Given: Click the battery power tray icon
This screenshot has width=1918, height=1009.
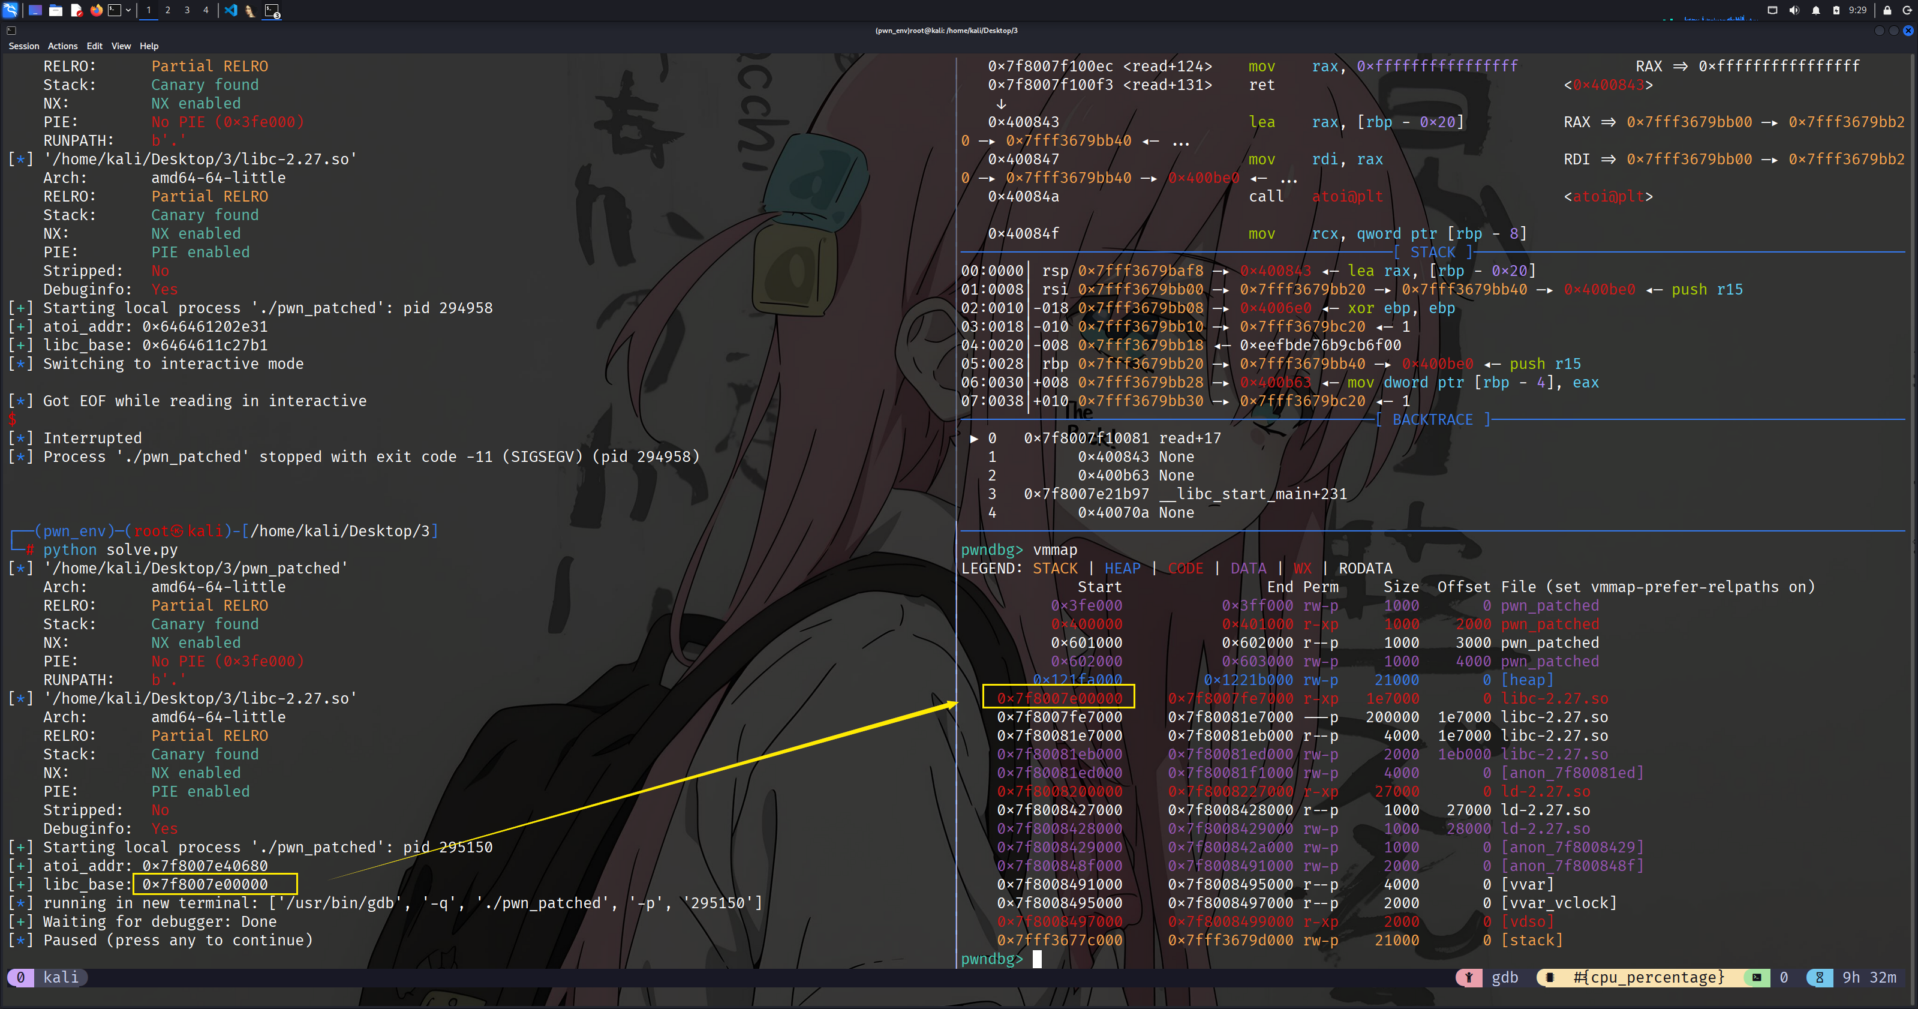Looking at the screenshot, I should [1836, 10].
